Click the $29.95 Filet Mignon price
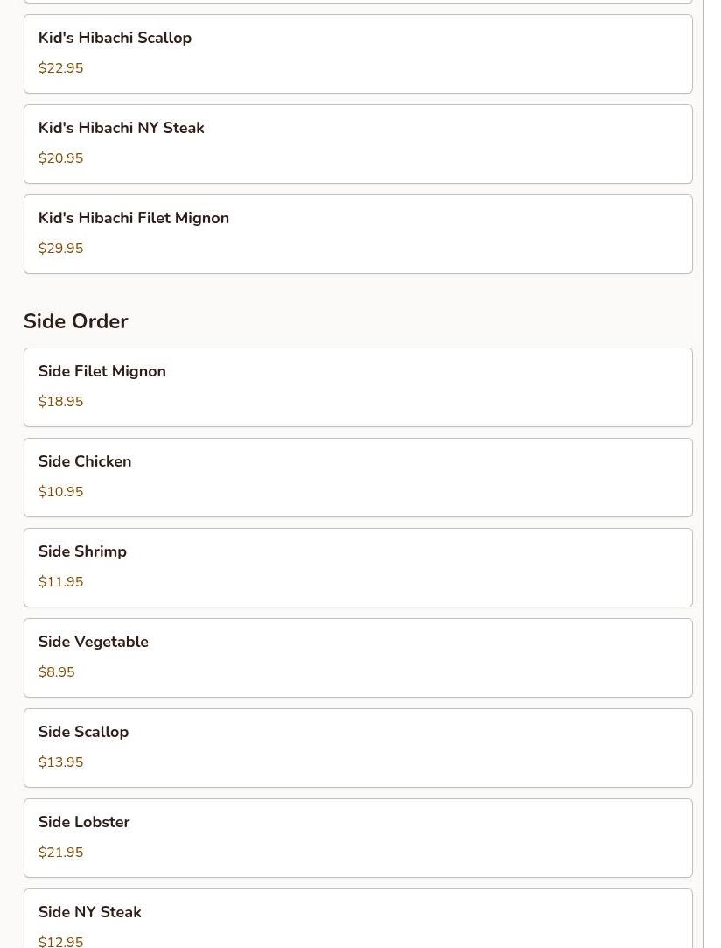 point(61,249)
